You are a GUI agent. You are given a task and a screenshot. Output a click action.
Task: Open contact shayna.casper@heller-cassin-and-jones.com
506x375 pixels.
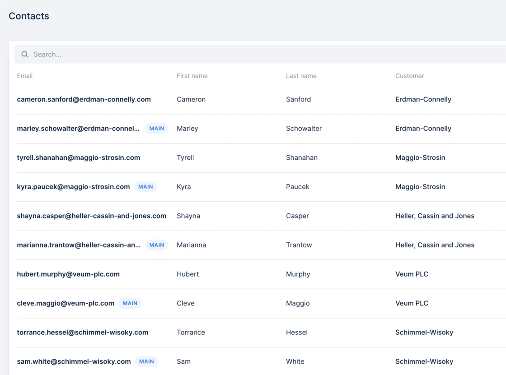pyautogui.click(x=92, y=216)
